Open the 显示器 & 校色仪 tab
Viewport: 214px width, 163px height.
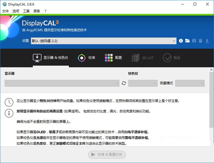coord(51,58)
